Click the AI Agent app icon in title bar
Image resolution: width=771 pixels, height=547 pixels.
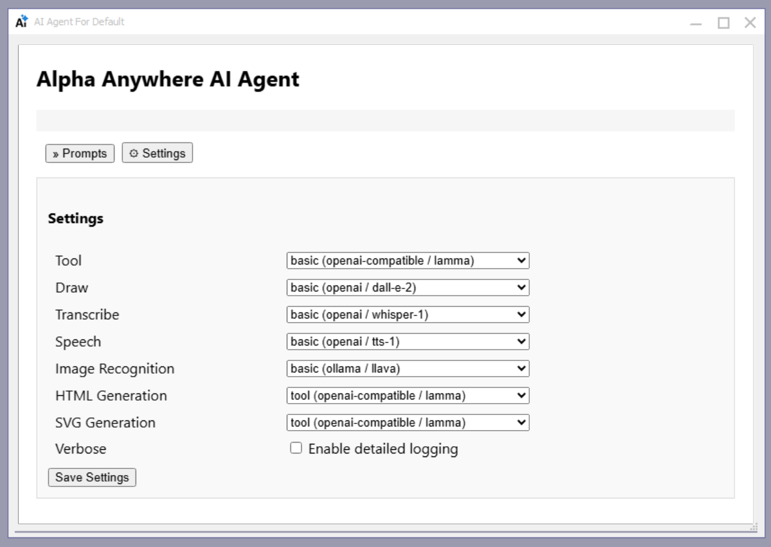pyautogui.click(x=22, y=22)
